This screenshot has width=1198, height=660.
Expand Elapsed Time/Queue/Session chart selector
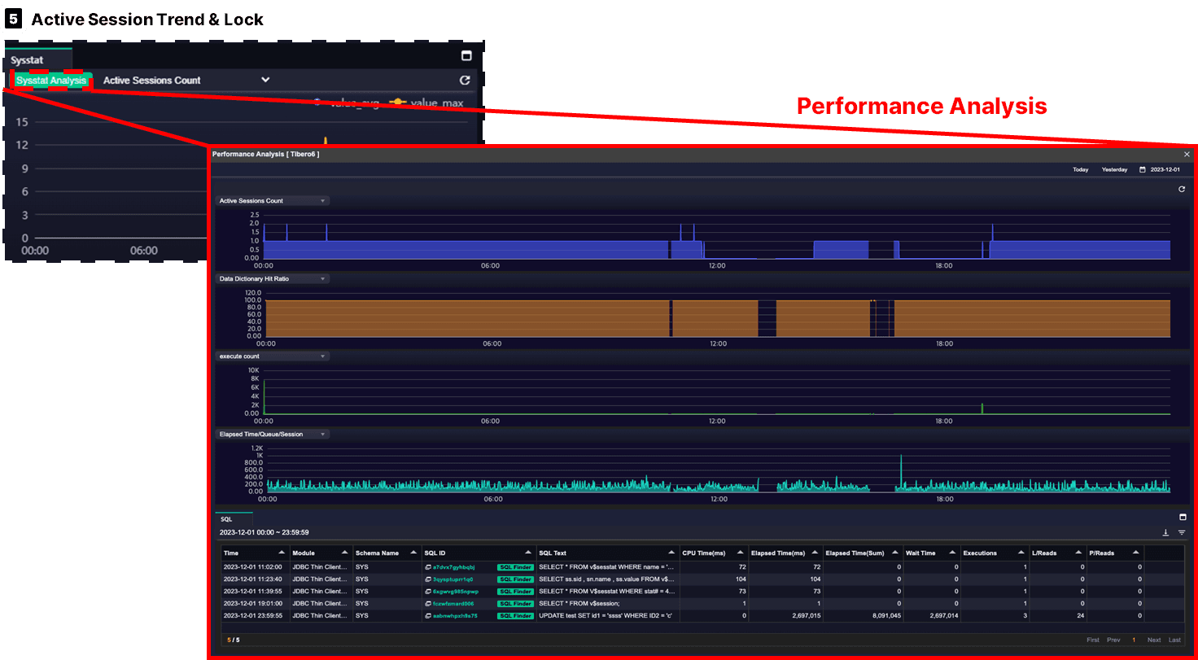(272, 434)
